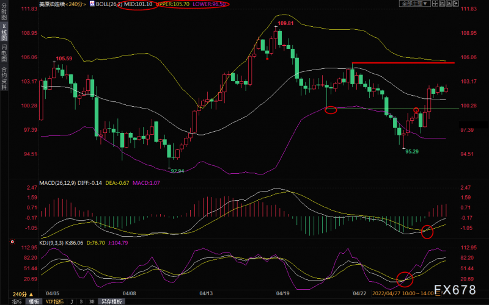
Task: Click the red dot icon beside KDJ panel
Action: (13, 243)
